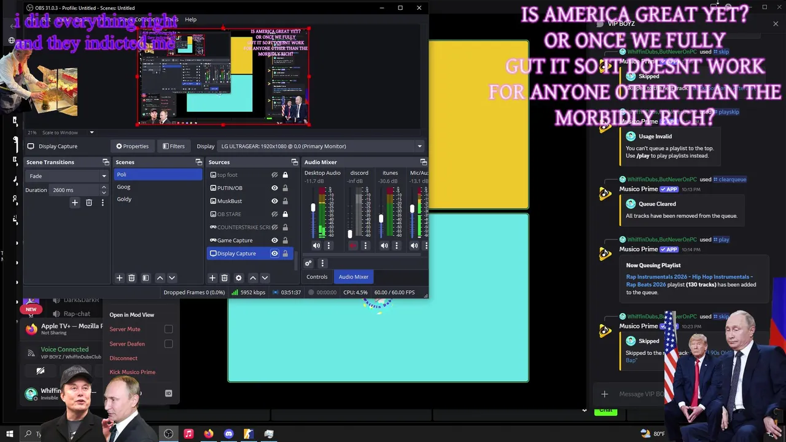Hide the Display Capture source

274,254
